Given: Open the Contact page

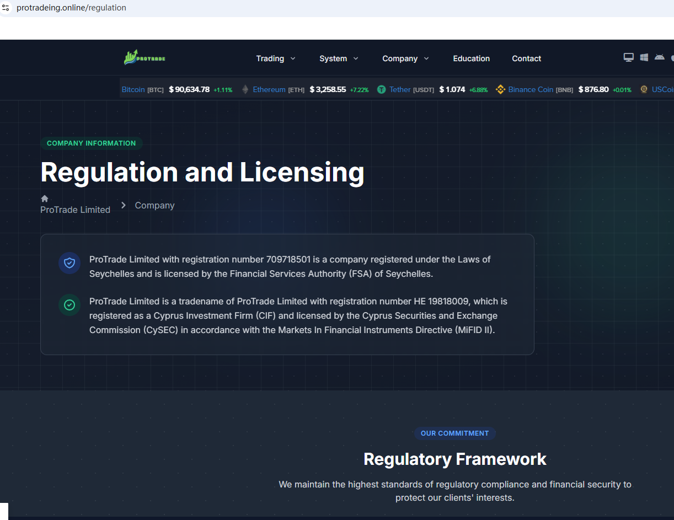Looking at the screenshot, I should point(526,58).
